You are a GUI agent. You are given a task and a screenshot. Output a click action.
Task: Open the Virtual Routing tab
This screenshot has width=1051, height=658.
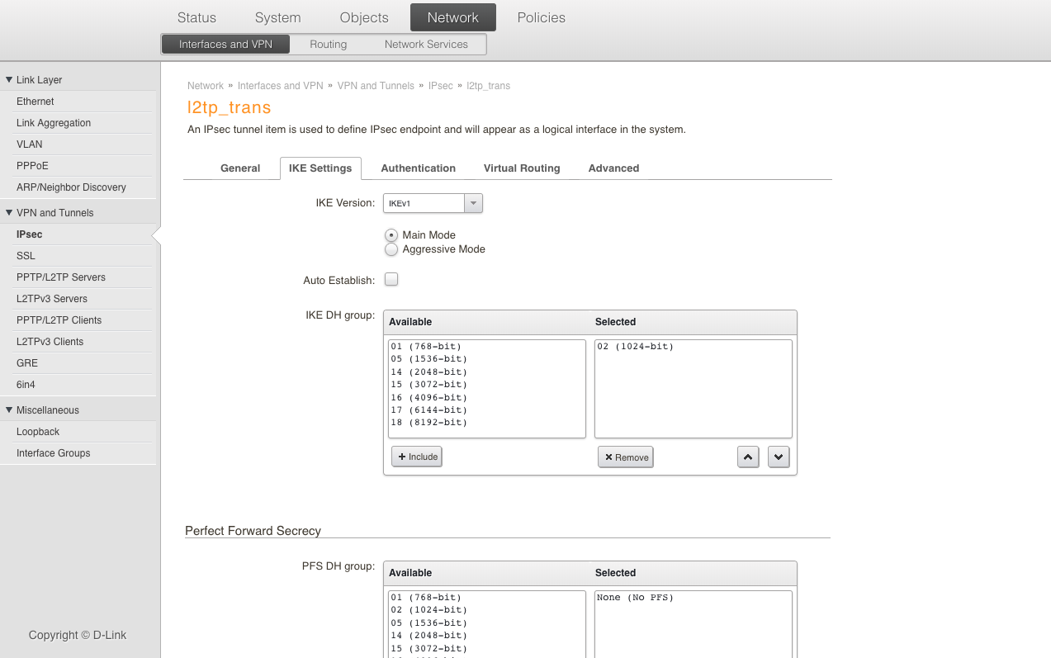pos(522,168)
